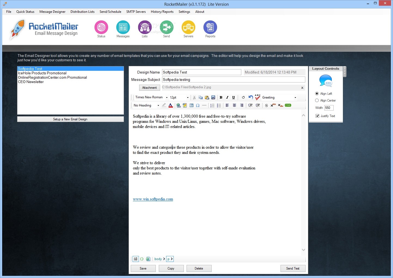Click the increase indent icon
393x278 pixels.
point(258,105)
